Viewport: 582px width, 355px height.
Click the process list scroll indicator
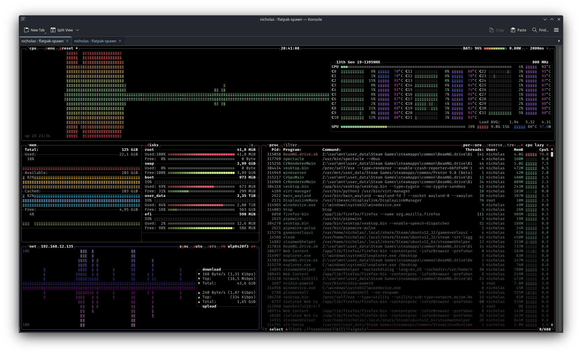click(552, 154)
